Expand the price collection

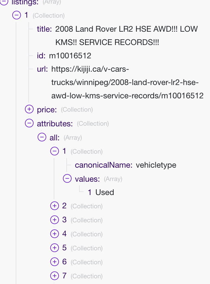pyautogui.click(x=29, y=109)
